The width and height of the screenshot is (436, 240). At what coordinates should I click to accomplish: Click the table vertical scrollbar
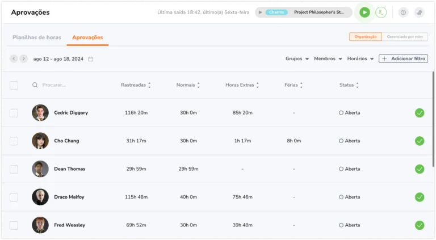coord(433,120)
